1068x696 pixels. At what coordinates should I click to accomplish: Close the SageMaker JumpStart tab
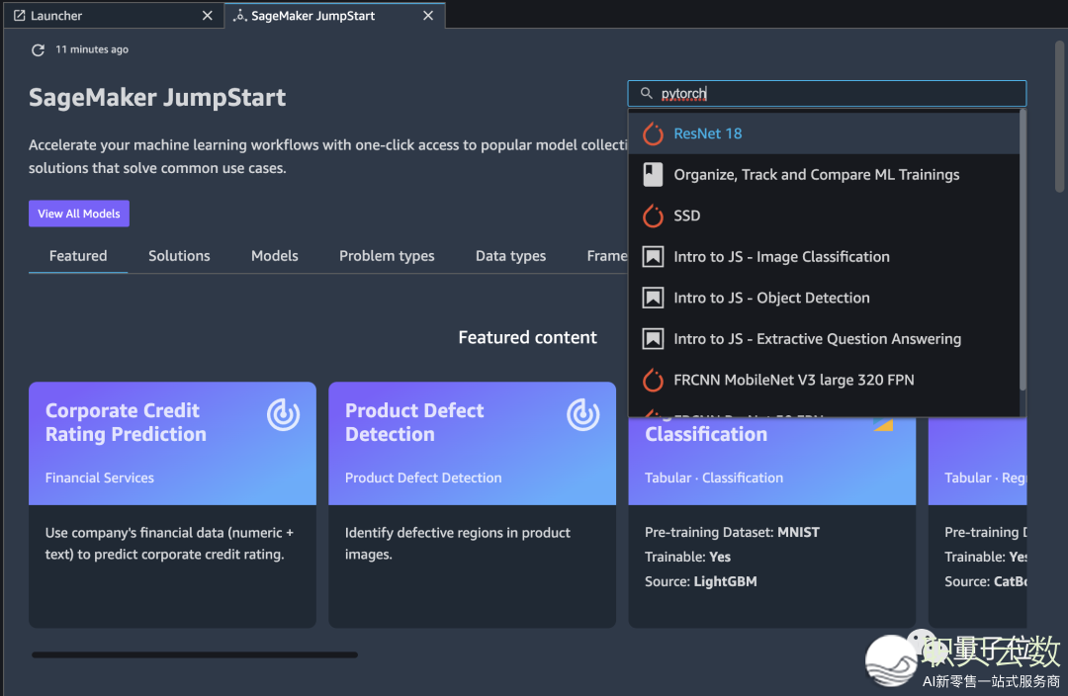[x=428, y=16]
